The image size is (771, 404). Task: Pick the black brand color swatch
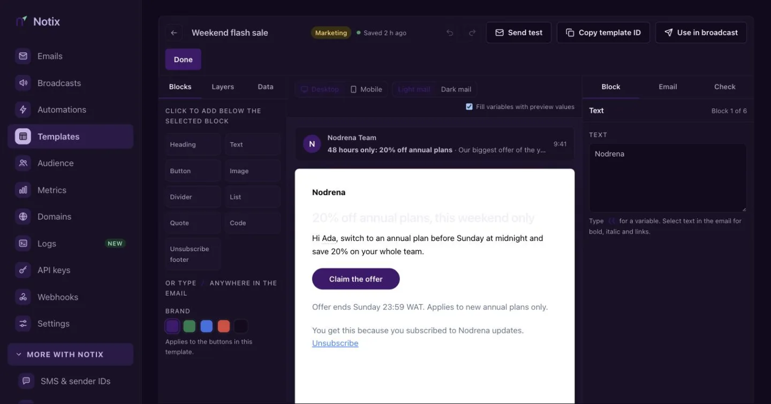(241, 326)
